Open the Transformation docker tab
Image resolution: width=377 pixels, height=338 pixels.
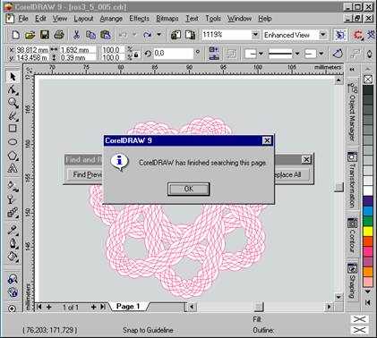(353, 180)
